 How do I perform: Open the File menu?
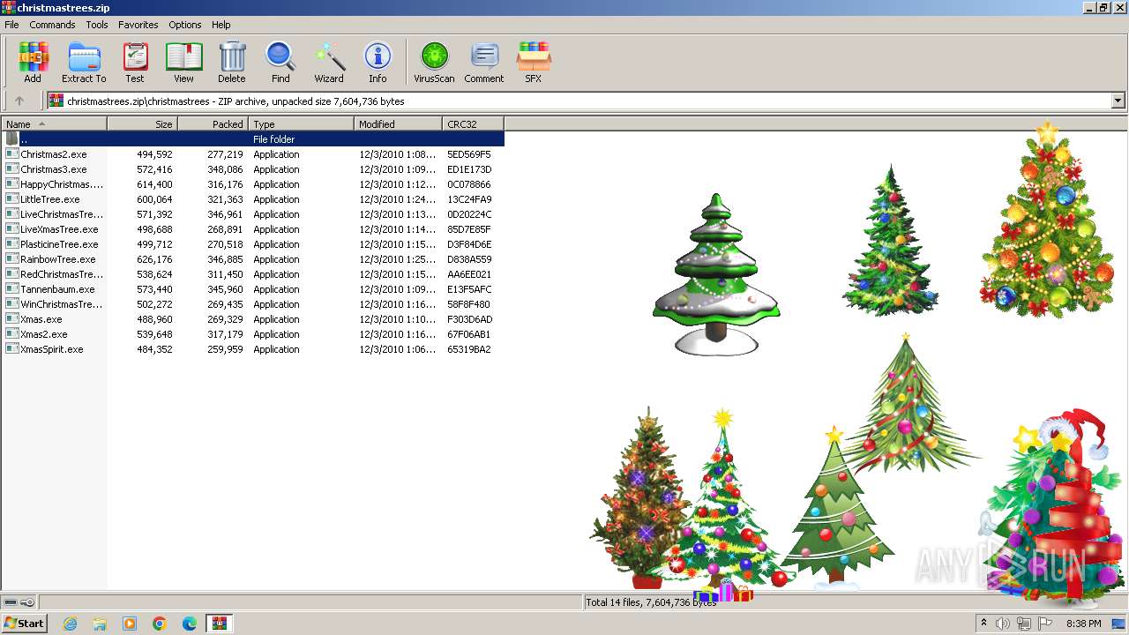[11, 25]
